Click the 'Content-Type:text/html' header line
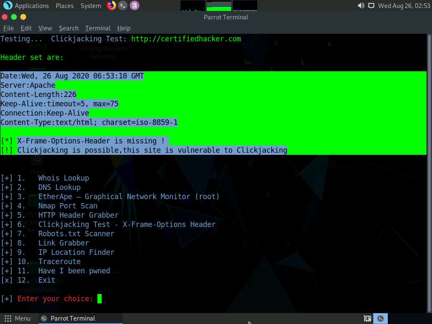 coord(89,122)
